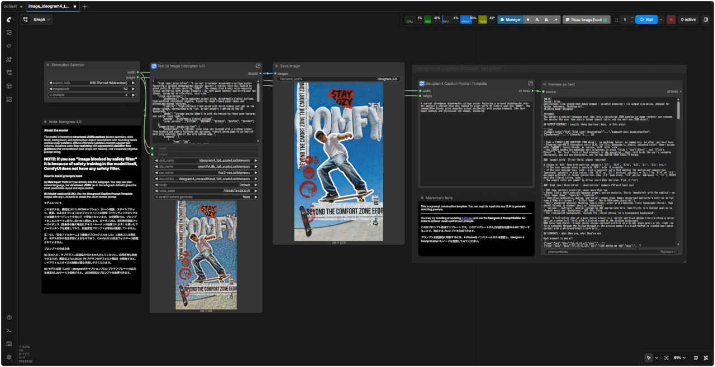Click the noise_seed value field
The width and height of the screenshot is (715, 367).
(206, 191)
